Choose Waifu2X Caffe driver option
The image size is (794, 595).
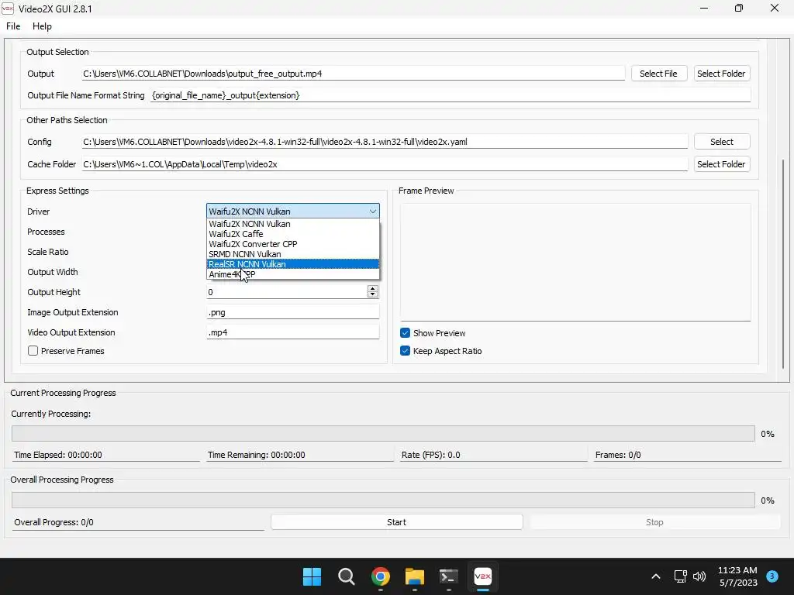(293, 234)
